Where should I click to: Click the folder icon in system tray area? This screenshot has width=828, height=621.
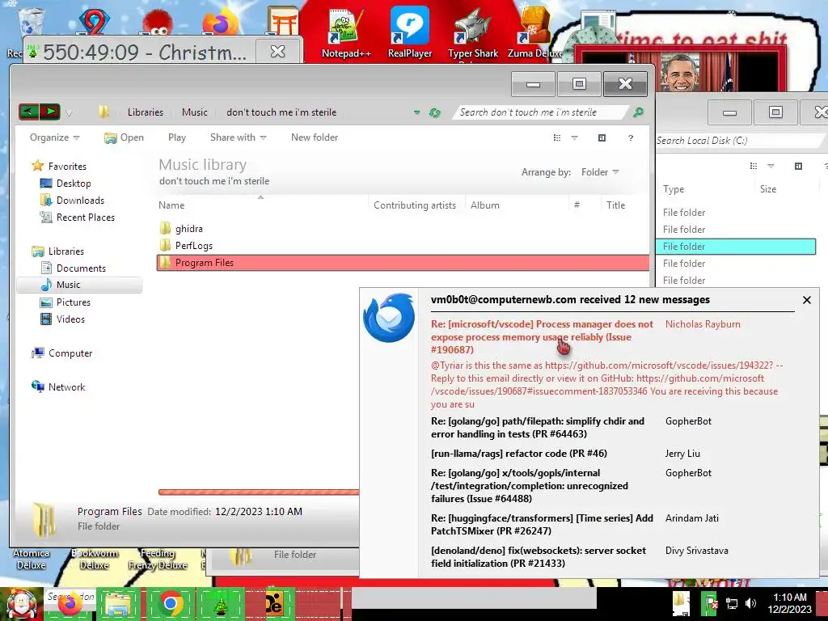pos(681,603)
